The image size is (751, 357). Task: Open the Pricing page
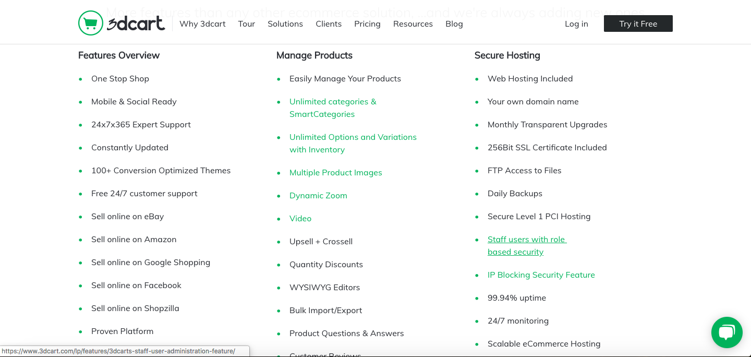coord(367,24)
